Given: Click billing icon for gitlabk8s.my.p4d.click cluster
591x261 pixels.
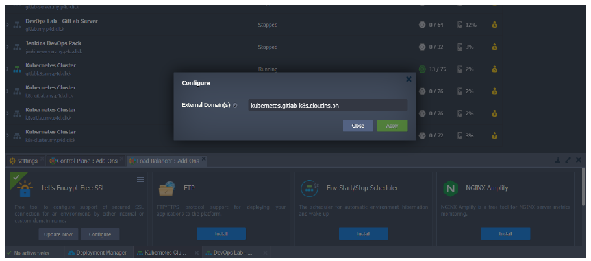Looking at the screenshot, I should click(494, 69).
